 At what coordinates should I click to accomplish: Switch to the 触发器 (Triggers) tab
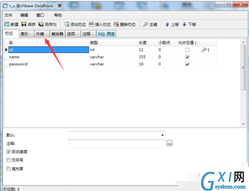tap(58, 34)
